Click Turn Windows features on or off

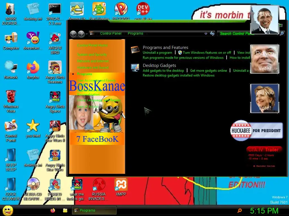[207, 53]
